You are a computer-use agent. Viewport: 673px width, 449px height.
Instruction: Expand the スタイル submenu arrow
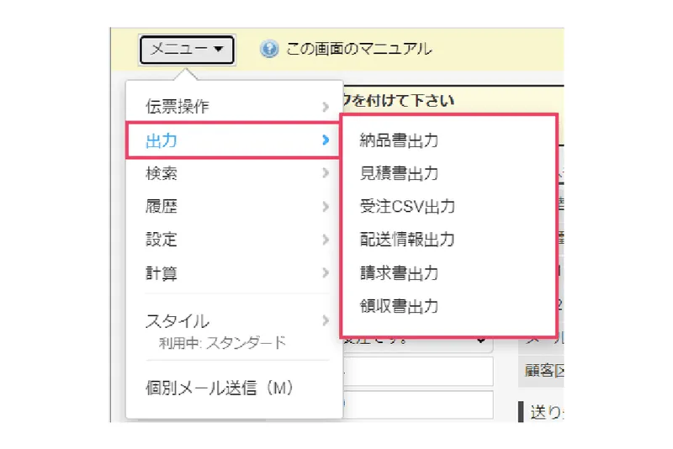click(x=326, y=320)
